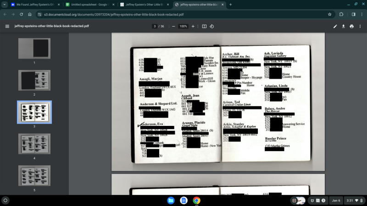This screenshot has width=367, height=206.
Task: Open Chrome's three-dot menu
Action: (x=361, y=14)
